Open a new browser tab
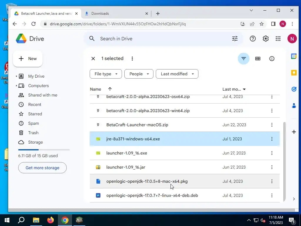 [x=158, y=14]
